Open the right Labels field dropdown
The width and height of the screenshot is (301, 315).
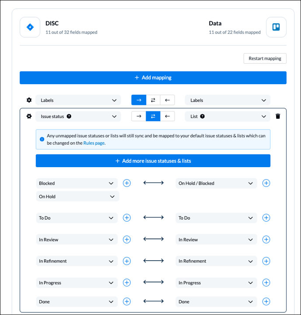(227, 100)
